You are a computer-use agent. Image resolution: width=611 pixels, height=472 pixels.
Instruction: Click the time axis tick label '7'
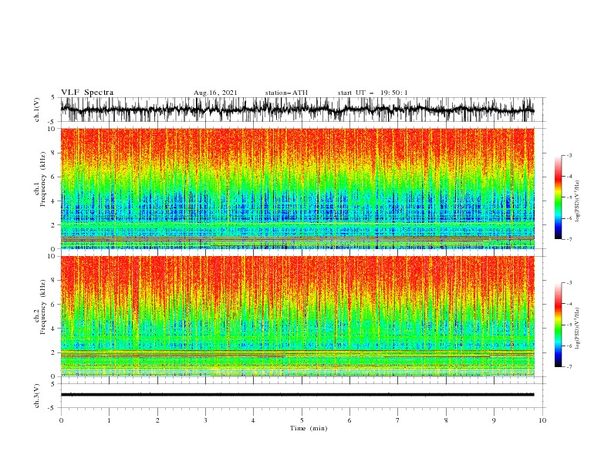398,420
